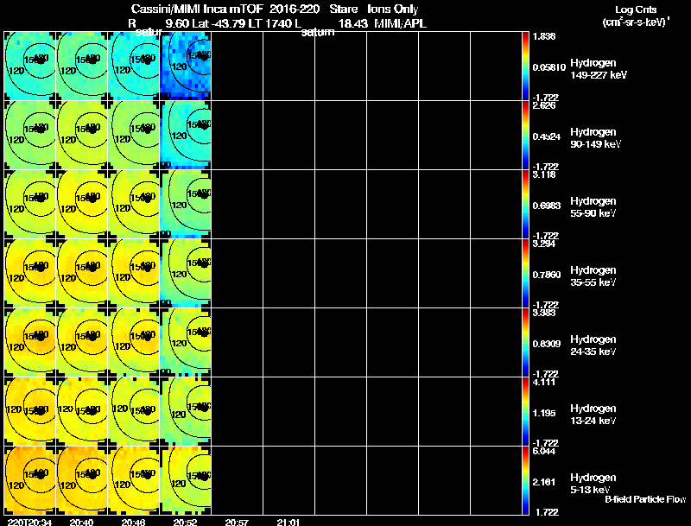Click the 21:01 time label
The height and width of the screenshot is (526, 691).
coord(288,522)
